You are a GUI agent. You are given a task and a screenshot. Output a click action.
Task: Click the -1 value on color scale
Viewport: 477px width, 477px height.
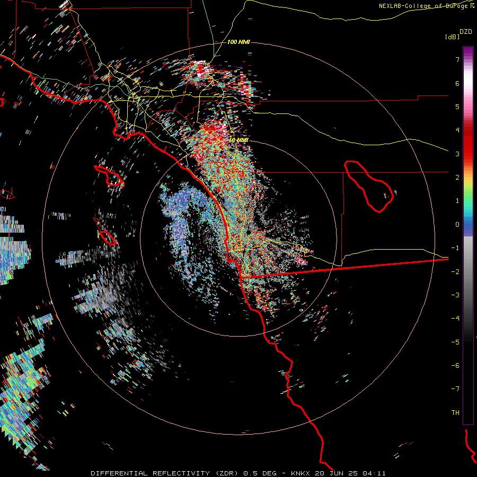(455, 248)
